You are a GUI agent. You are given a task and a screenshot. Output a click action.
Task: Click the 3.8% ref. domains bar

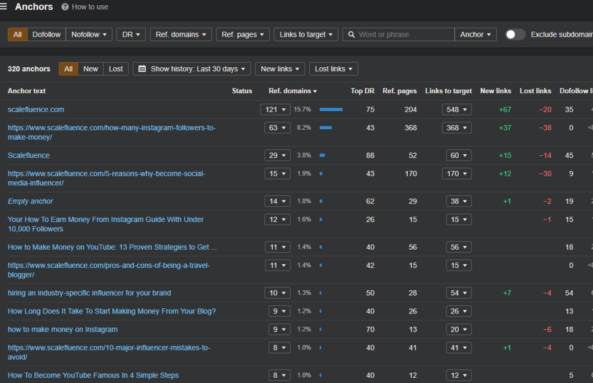coord(322,155)
